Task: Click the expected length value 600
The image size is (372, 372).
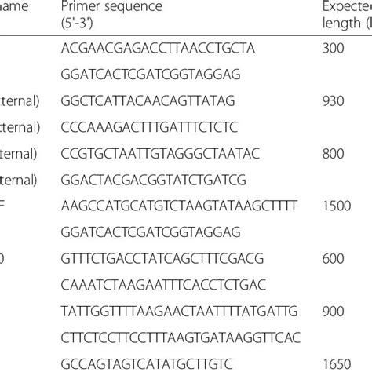Action: (x=334, y=259)
